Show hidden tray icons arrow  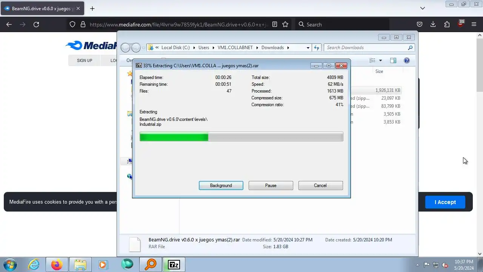click(x=417, y=265)
